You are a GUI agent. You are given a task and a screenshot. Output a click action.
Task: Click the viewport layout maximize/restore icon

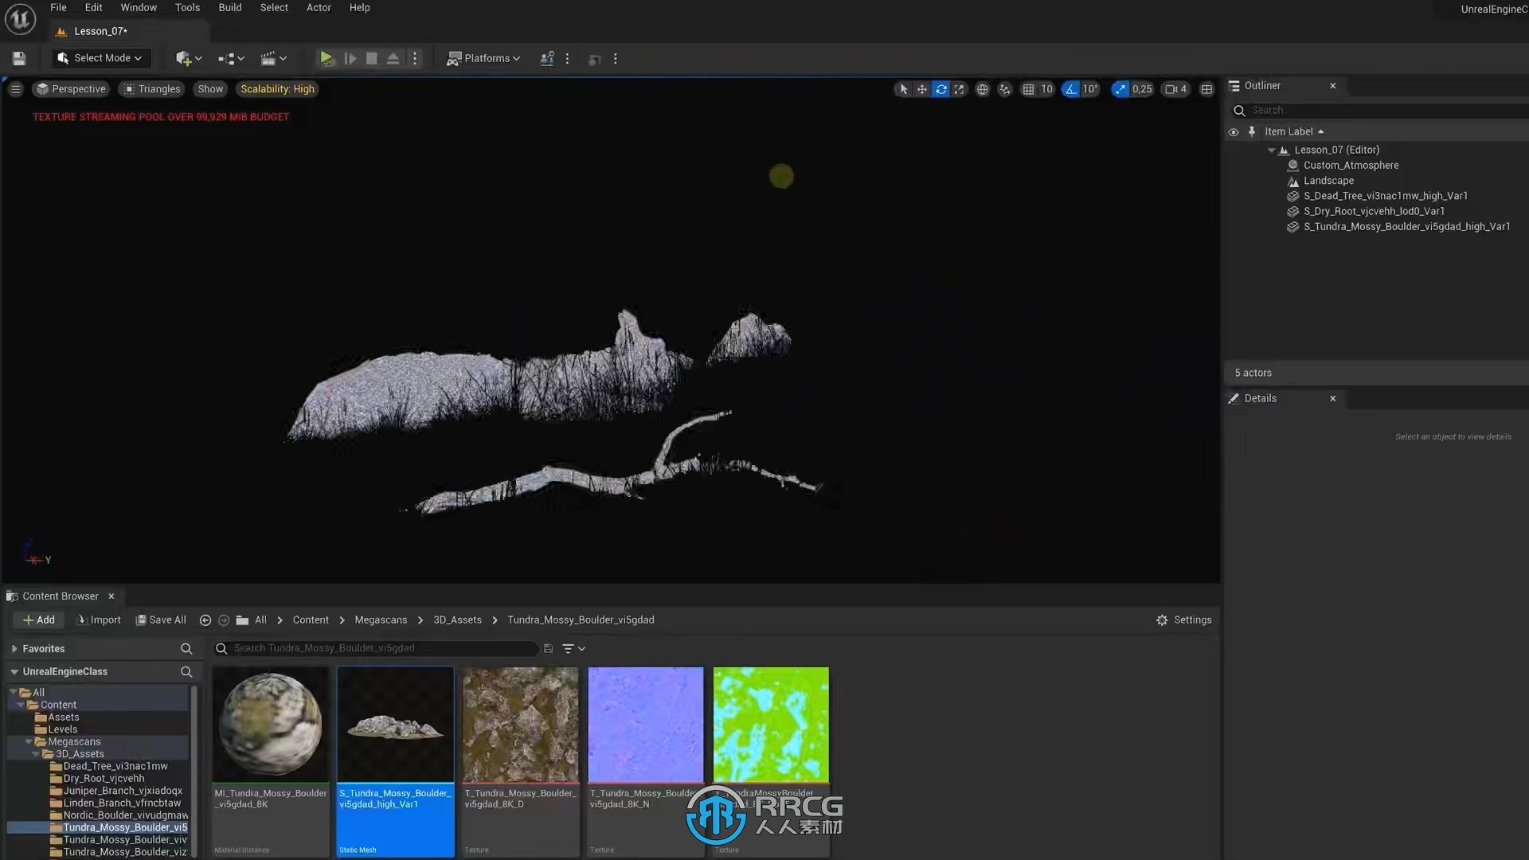(x=1206, y=89)
